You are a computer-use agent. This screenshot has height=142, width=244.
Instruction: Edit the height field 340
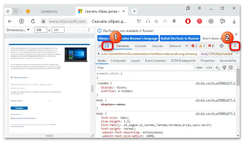(58, 30)
